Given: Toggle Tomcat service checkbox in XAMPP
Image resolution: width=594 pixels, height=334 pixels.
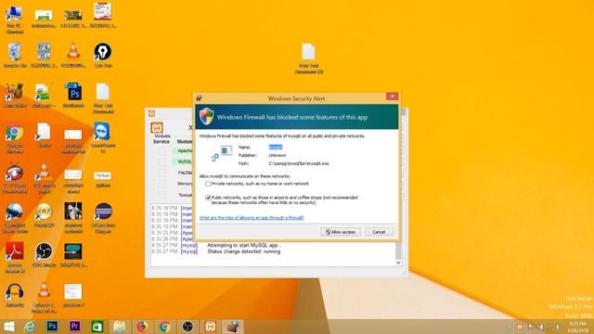Looking at the screenshot, I should tap(161, 195).
